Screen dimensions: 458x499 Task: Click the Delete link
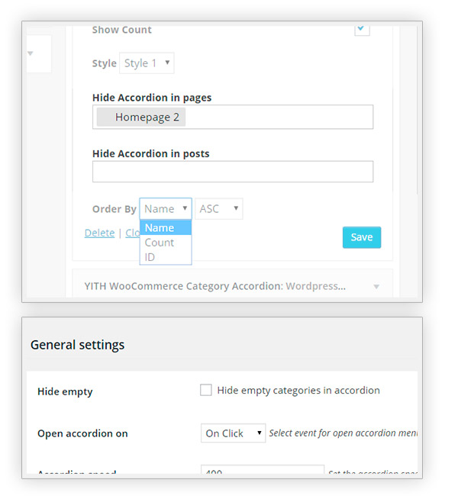point(100,233)
